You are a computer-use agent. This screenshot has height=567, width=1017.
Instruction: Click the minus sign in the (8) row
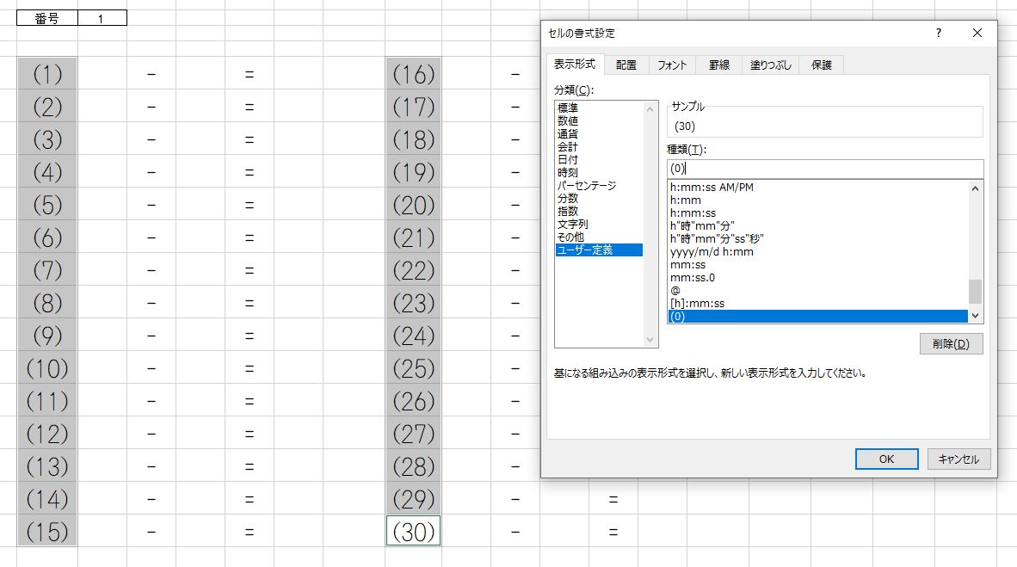(x=151, y=303)
